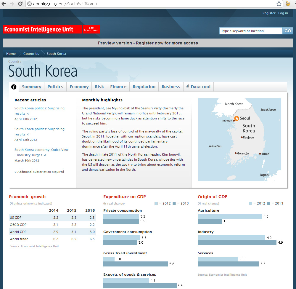The height and width of the screenshot is (289, 296).
Task: Click the Busan dot marker on map
Action: (x=260, y=154)
